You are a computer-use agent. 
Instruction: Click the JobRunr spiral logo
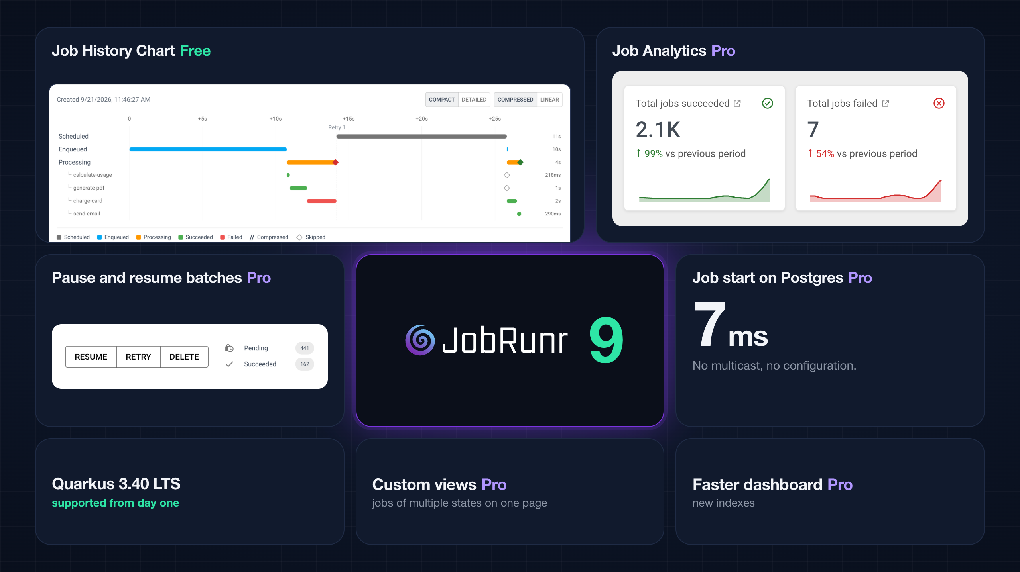coord(420,340)
